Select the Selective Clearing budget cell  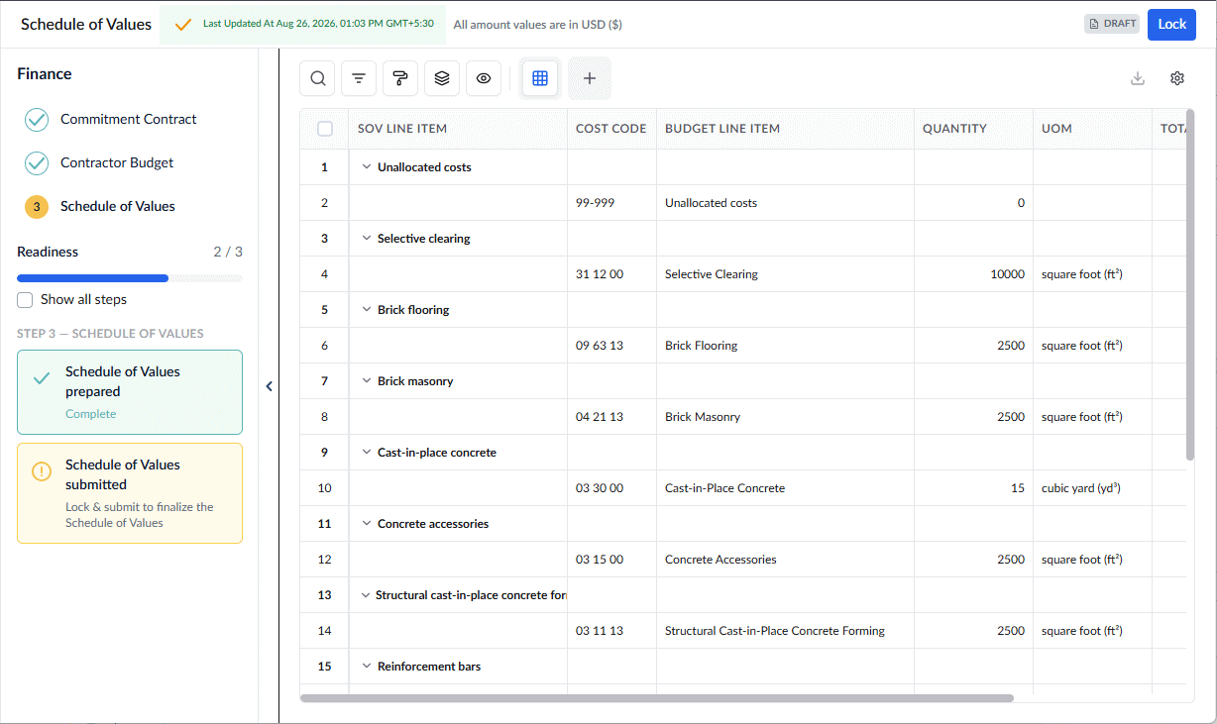pos(785,274)
